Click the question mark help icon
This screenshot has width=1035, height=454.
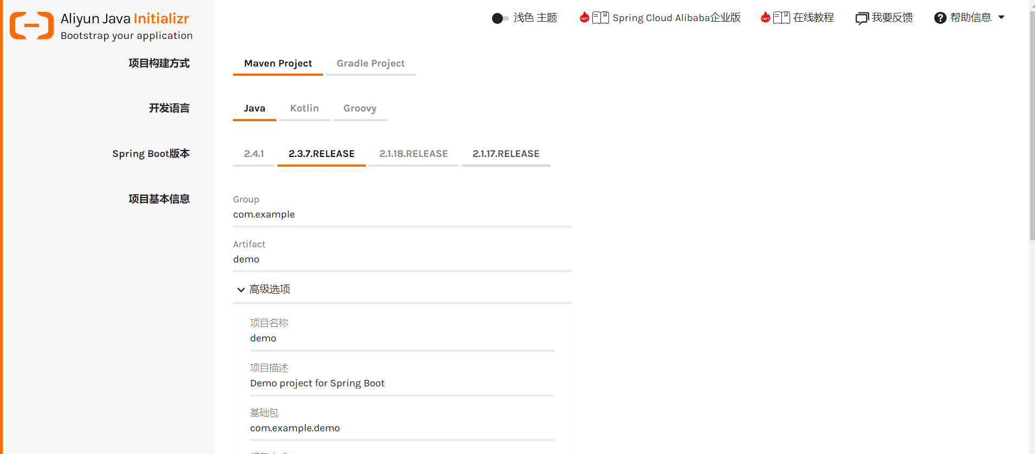coord(940,18)
